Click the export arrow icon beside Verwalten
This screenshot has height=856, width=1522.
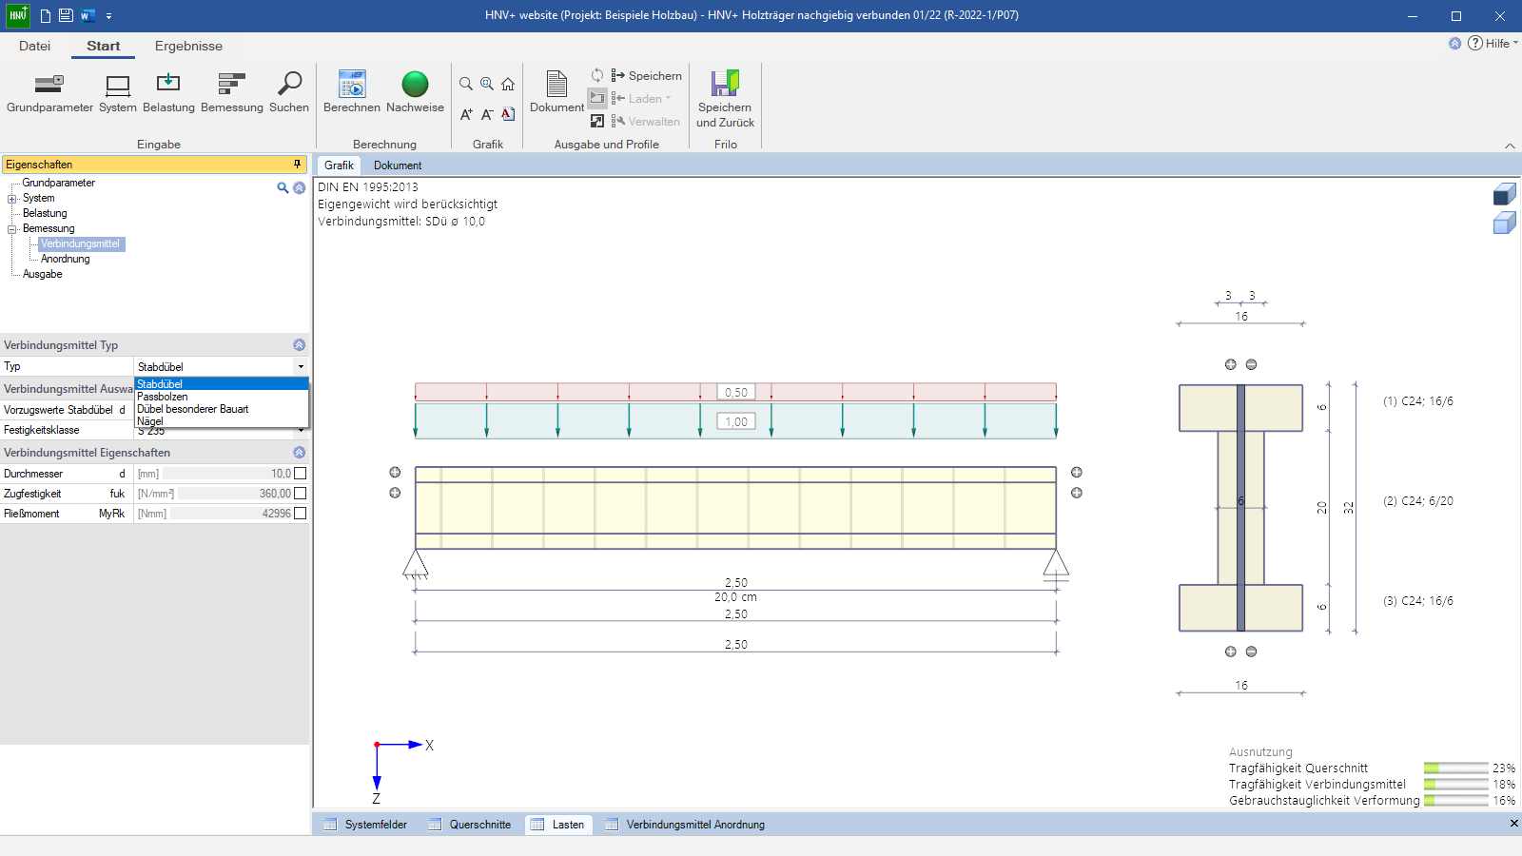[597, 121]
